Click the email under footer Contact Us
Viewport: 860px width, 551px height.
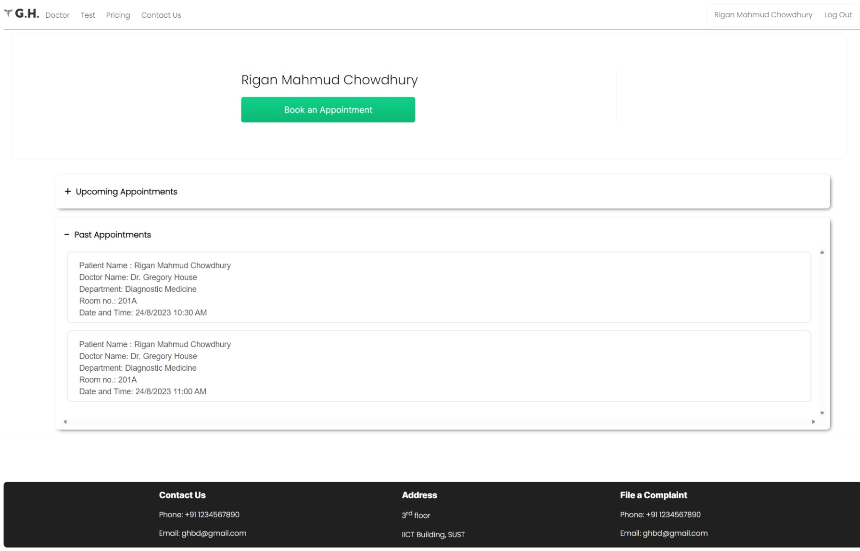pos(202,533)
